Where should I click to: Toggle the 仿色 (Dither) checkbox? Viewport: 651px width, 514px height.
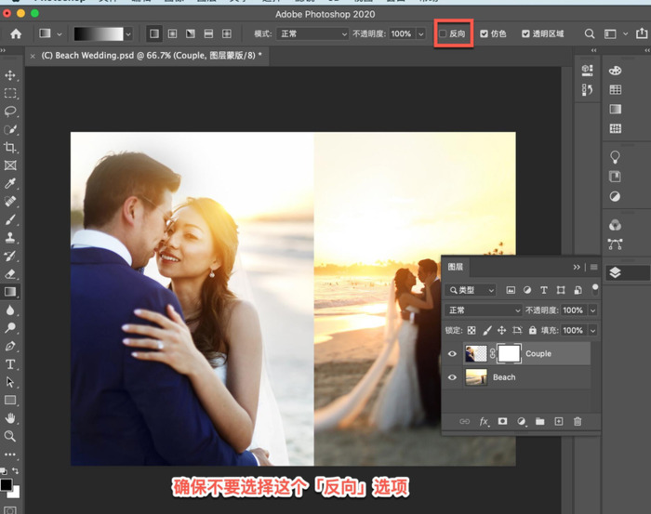484,33
